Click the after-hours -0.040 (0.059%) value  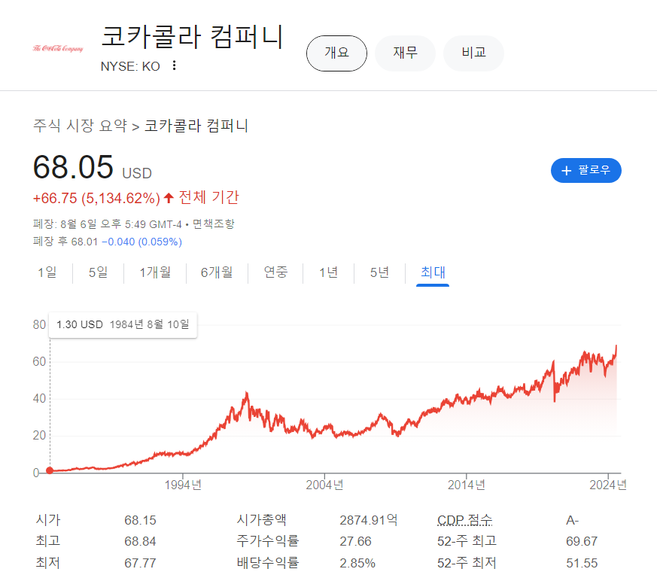pyautogui.click(x=141, y=242)
